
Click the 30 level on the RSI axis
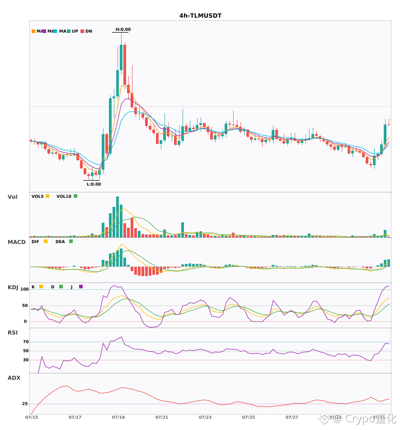point(26,360)
